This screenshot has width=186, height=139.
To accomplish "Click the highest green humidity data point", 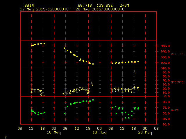I will (x=93, y=100).
